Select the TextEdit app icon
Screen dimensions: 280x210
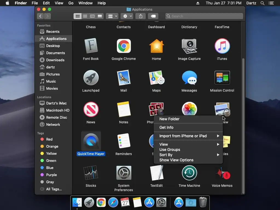pyautogui.click(x=156, y=173)
